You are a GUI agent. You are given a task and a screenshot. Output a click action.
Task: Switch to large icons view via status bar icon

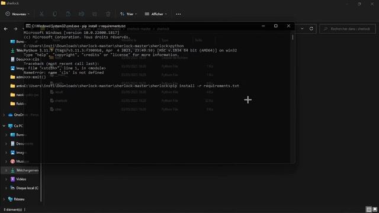[375, 209]
